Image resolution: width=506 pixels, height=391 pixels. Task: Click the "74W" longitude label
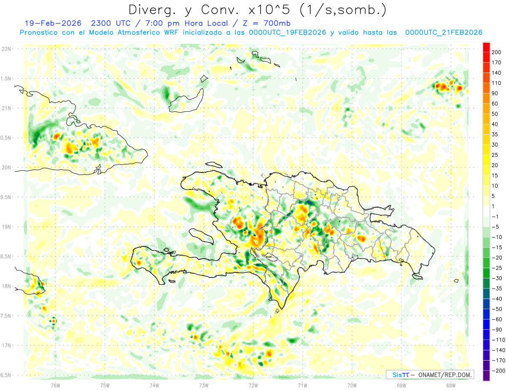pyautogui.click(x=154, y=385)
